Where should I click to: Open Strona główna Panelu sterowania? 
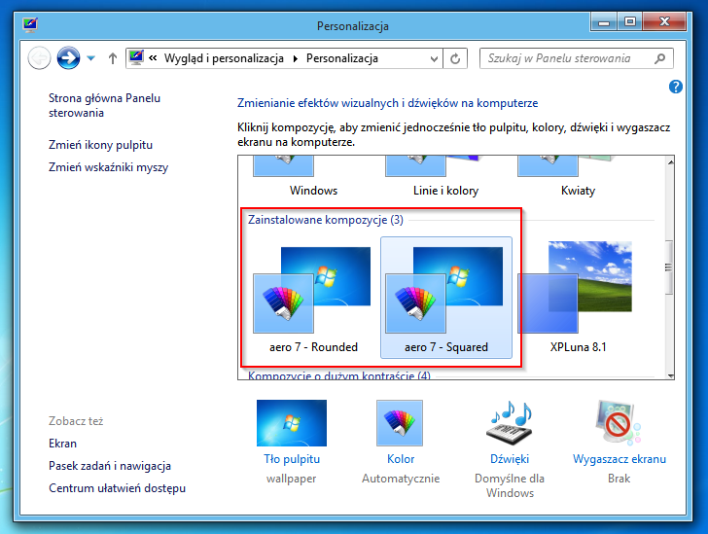click(104, 105)
